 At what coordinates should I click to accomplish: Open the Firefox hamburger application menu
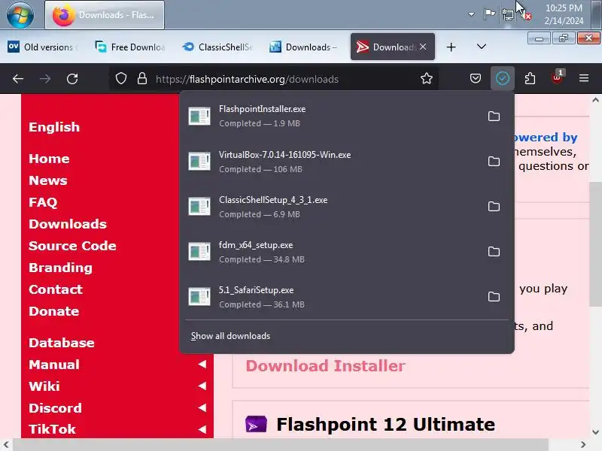pyautogui.click(x=584, y=79)
